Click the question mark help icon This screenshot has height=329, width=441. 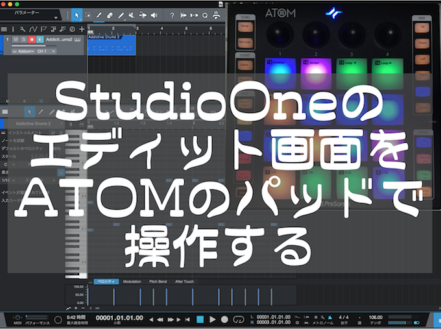[172, 16]
